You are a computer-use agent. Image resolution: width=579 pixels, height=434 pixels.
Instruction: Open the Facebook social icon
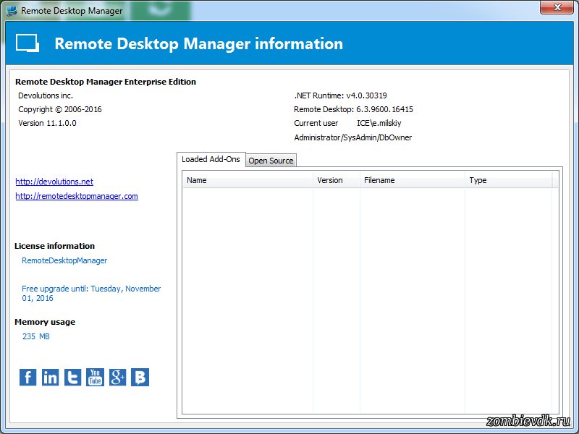pos(28,377)
